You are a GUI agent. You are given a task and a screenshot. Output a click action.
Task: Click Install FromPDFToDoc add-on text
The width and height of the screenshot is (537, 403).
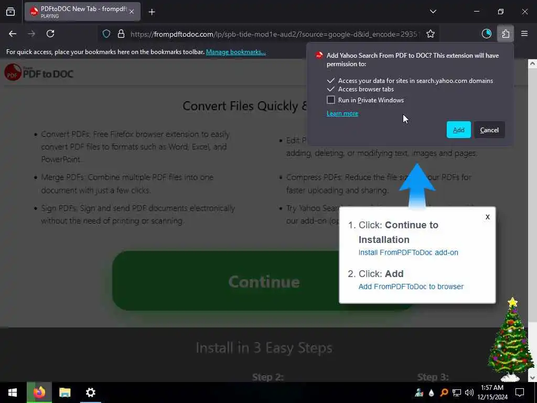[x=408, y=252]
